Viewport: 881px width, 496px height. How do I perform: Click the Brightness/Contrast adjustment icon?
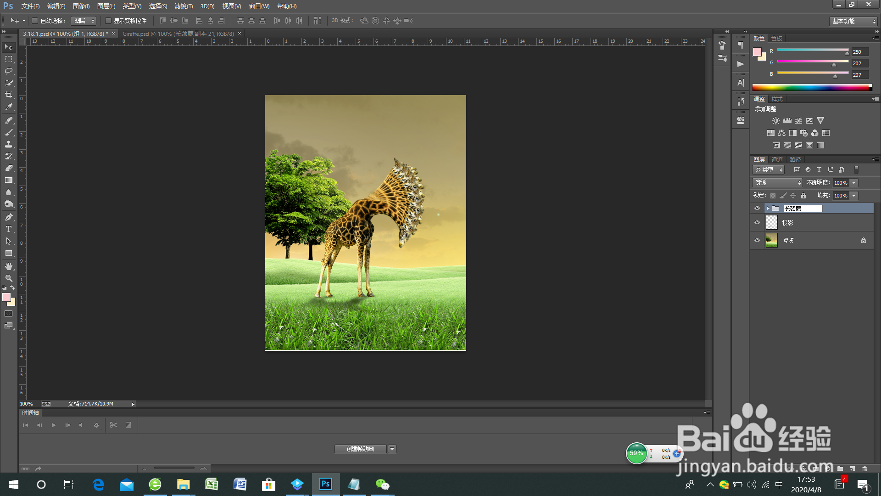pos(775,121)
